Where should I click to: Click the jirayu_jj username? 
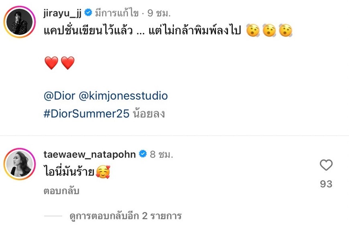(x=62, y=14)
